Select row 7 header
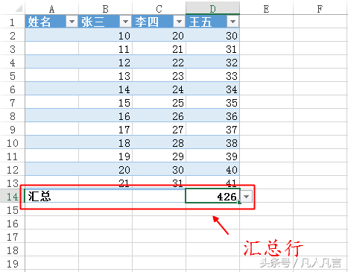This screenshot has height=272, width=348. pyautogui.click(x=13, y=103)
